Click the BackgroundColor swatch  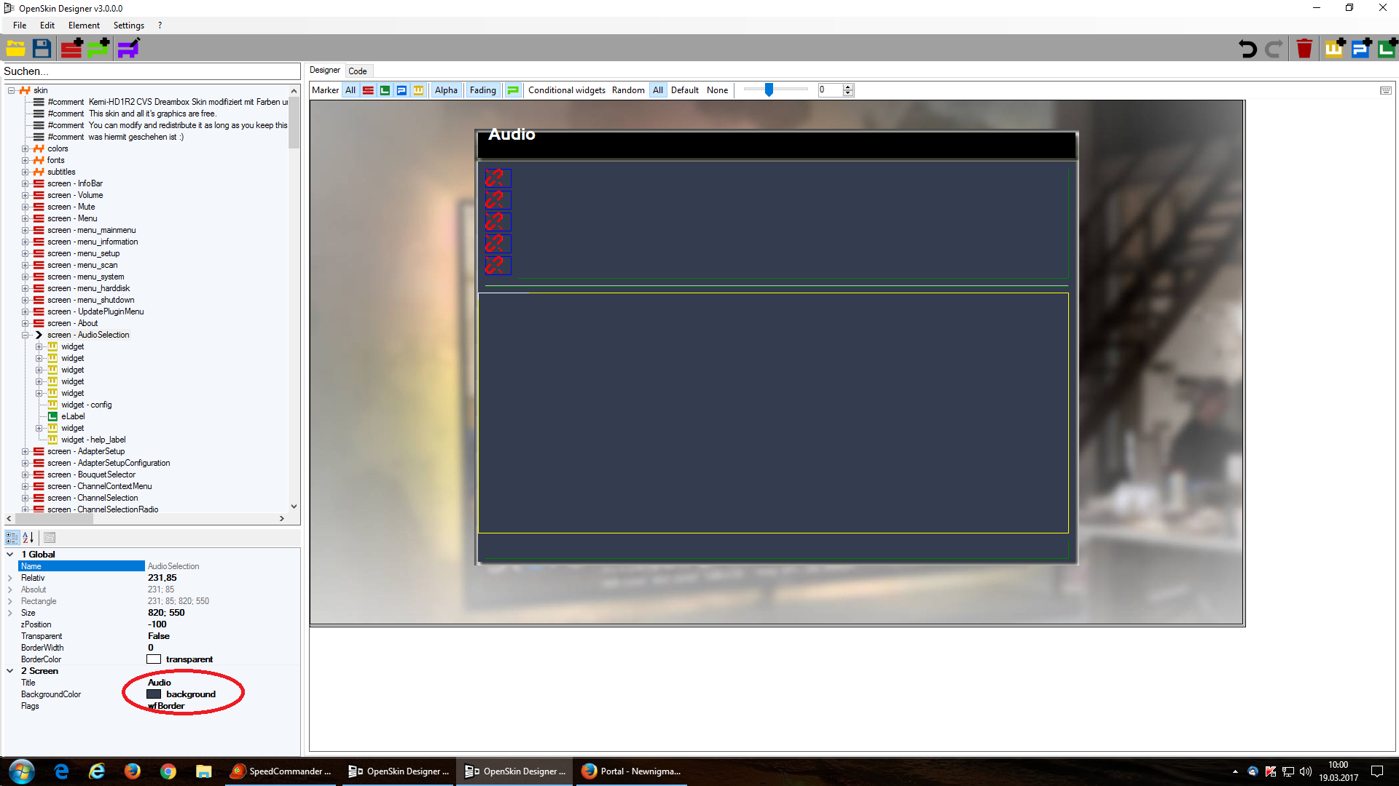[x=154, y=694]
